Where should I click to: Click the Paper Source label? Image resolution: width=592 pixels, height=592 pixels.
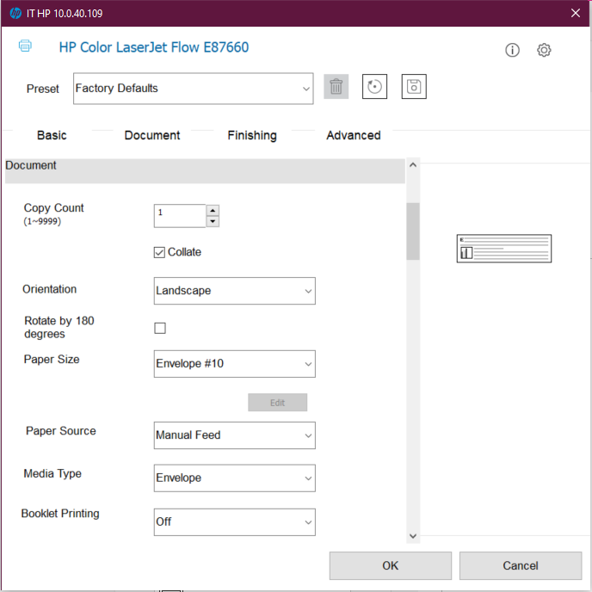[61, 431]
